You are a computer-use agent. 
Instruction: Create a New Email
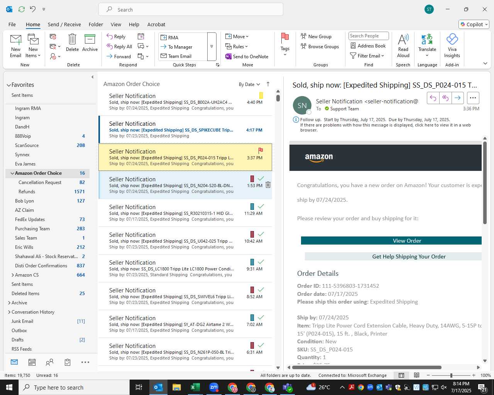(16, 46)
